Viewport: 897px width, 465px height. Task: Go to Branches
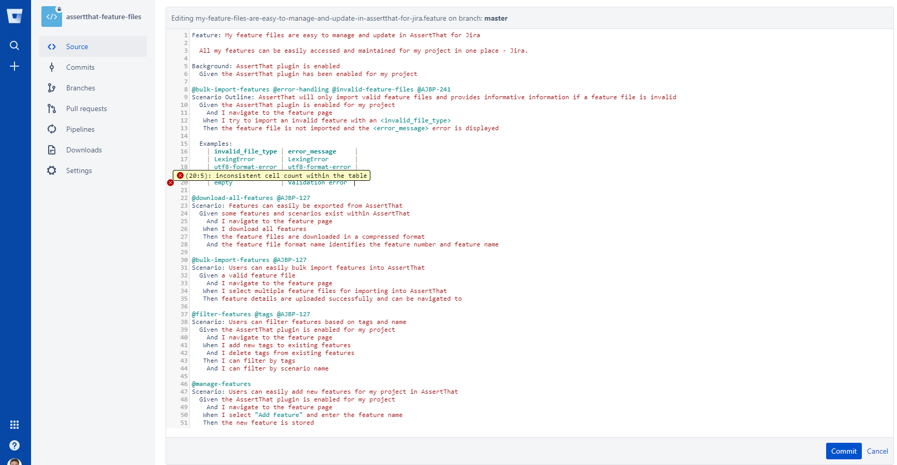click(93, 88)
